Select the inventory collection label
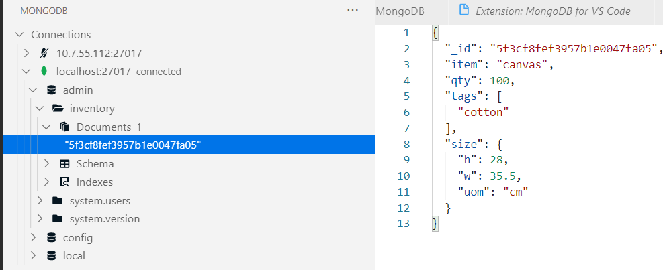663x270 pixels. pyautogui.click(x=92, y=109)
